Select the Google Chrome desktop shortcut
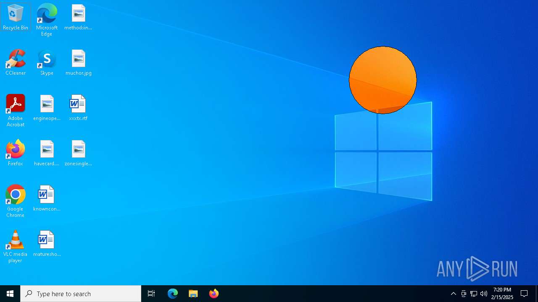Image resolution: width=538 pixels, height=302 pixels. [16, 201]
